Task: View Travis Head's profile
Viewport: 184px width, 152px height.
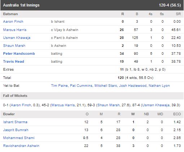Action: click(14, 62)
